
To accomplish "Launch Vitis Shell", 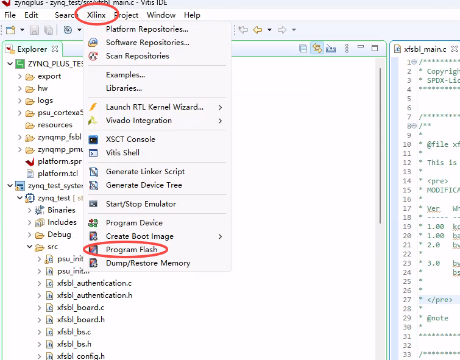I will coord(122,152).
